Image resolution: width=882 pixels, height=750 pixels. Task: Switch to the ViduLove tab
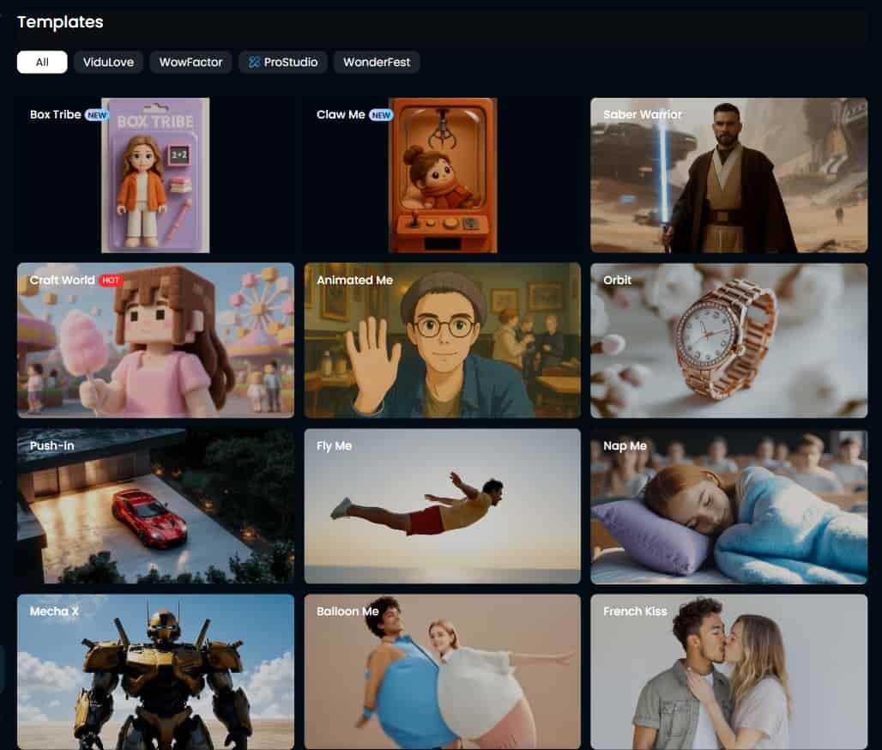[x=109, y=62]
